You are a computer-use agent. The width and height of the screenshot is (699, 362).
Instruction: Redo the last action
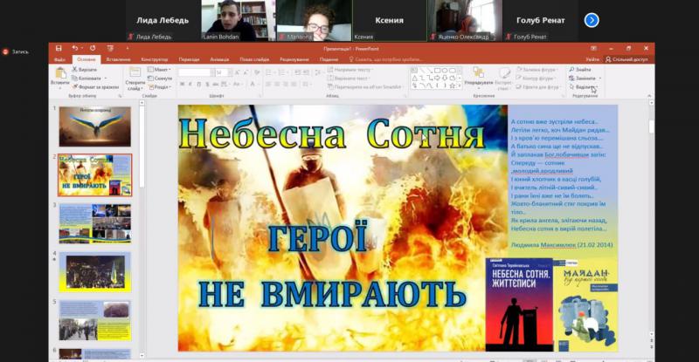pyautogui.click(x=93, y=48)
